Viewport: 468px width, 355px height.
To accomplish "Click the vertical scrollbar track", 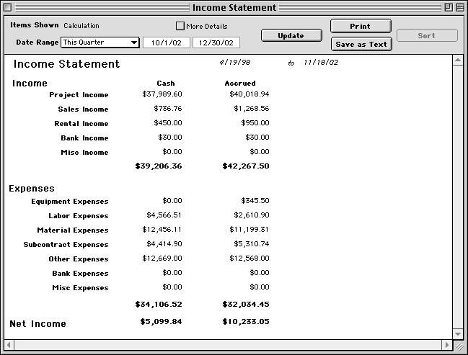I will coord(457,194).
